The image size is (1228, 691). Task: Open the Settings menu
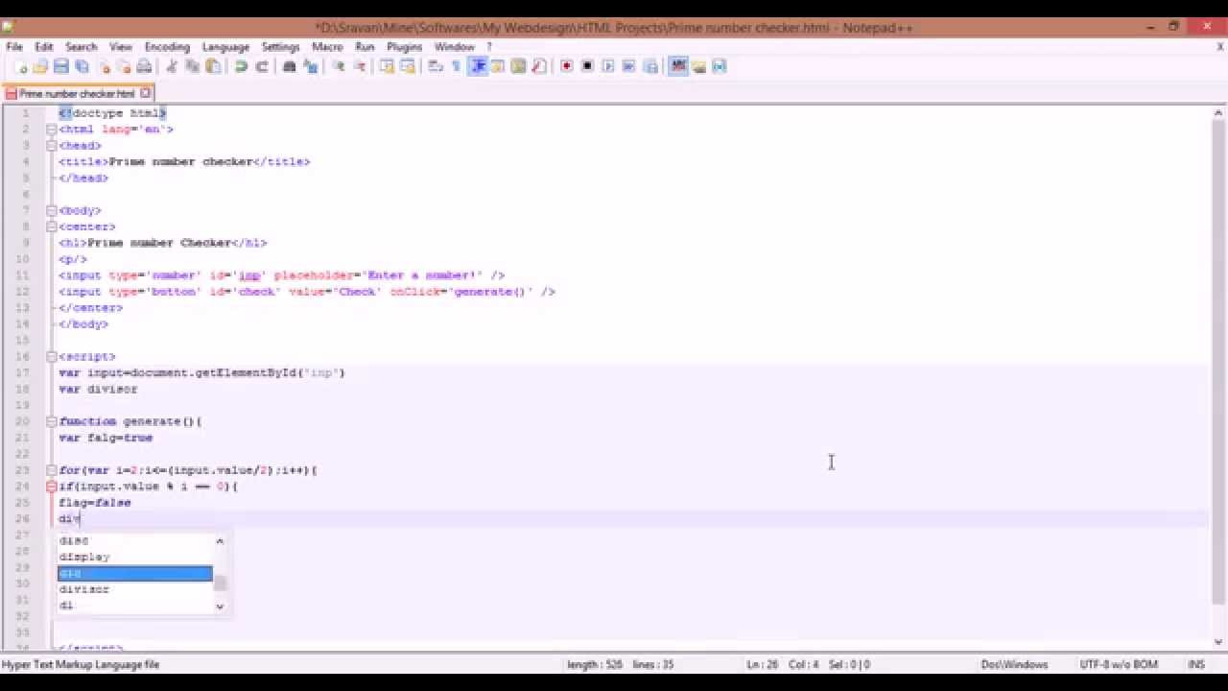pyautogui.click(x=280, y=46)
